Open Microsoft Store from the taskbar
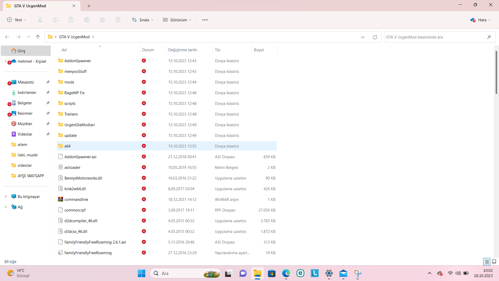 click(x=272, y=273)
